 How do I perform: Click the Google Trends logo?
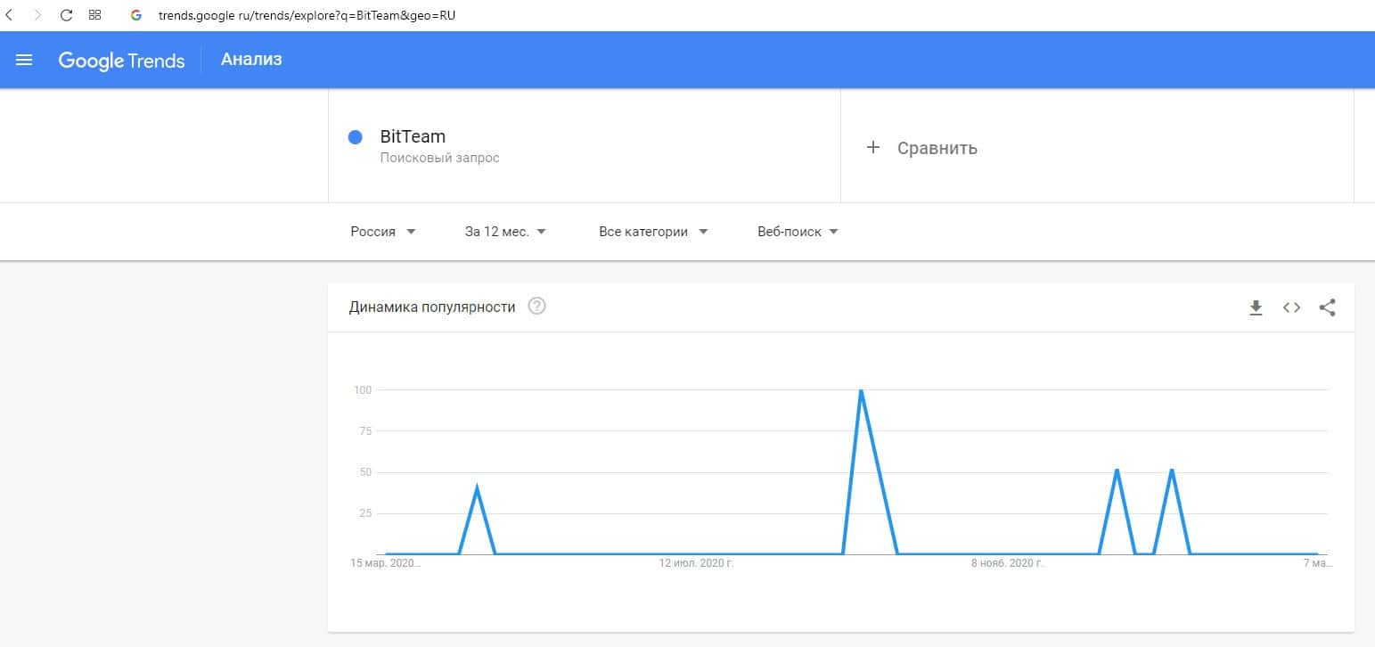pyautogui.click(x=121, y=61)
